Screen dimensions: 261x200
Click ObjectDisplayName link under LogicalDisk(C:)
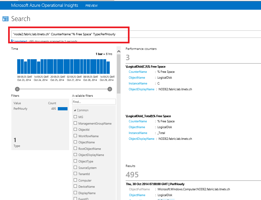[x=142, y=89]
